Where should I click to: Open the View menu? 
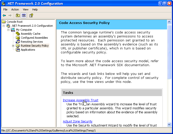click(25, 9)
